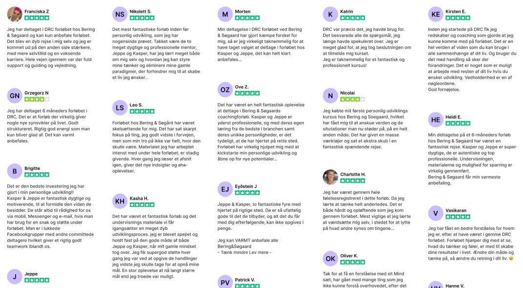
Task: Click Grzegorz N's four-star rating
Action: click(37, 99)
